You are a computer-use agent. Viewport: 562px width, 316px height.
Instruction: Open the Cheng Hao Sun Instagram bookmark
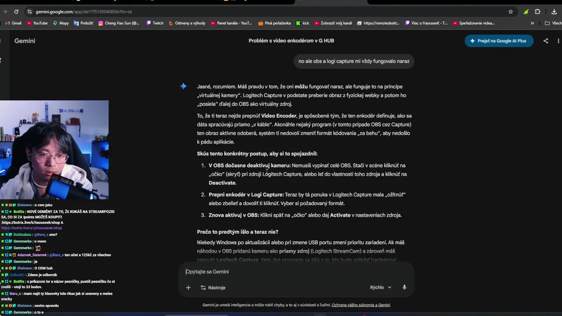tap(119, 23)
